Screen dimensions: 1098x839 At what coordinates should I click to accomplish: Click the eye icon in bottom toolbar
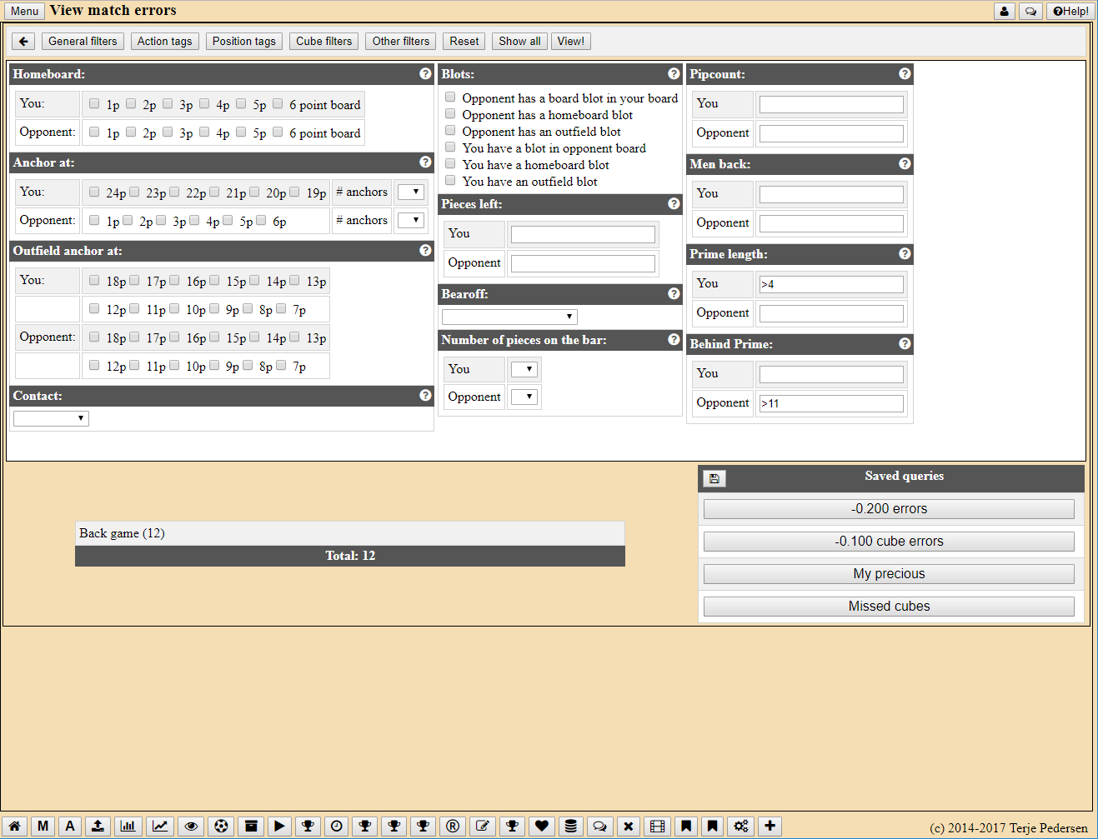[x=191, y=826]
